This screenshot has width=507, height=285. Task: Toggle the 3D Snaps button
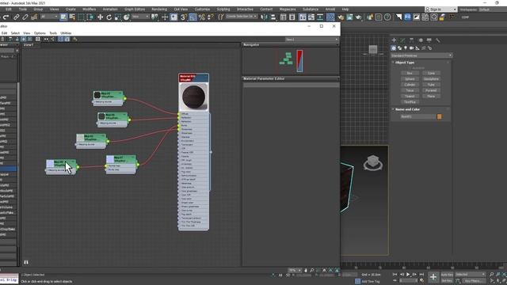[183, 17]
